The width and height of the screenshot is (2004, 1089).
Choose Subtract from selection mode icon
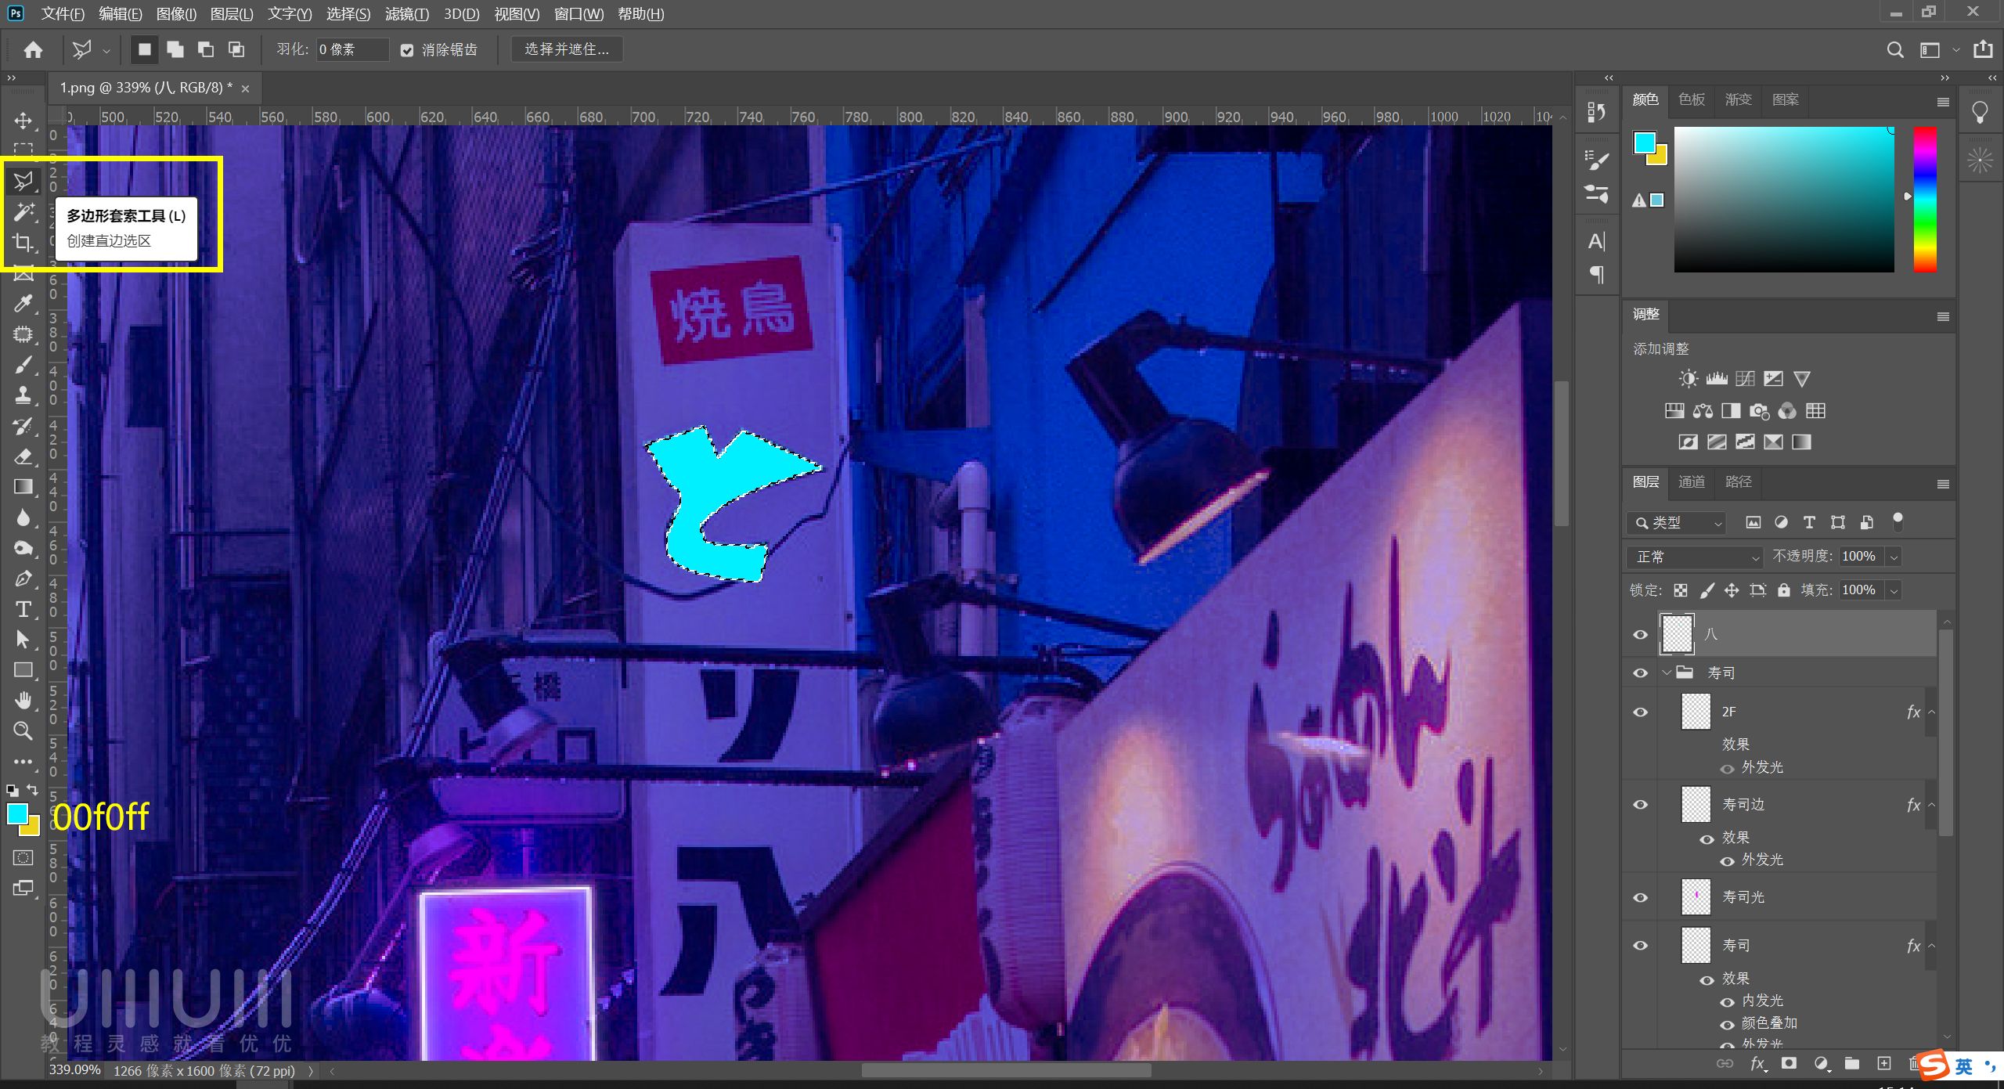(206, 49)
